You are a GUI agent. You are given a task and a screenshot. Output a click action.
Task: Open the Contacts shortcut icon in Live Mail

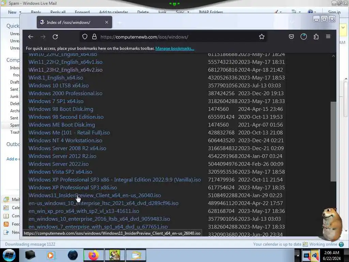click(6, 216)
